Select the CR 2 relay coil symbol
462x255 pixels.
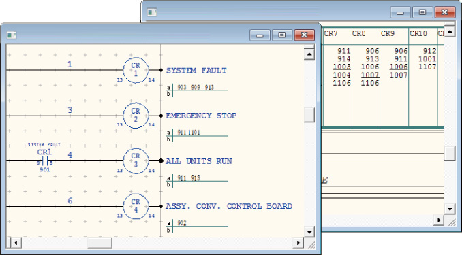tap(136, 116)
